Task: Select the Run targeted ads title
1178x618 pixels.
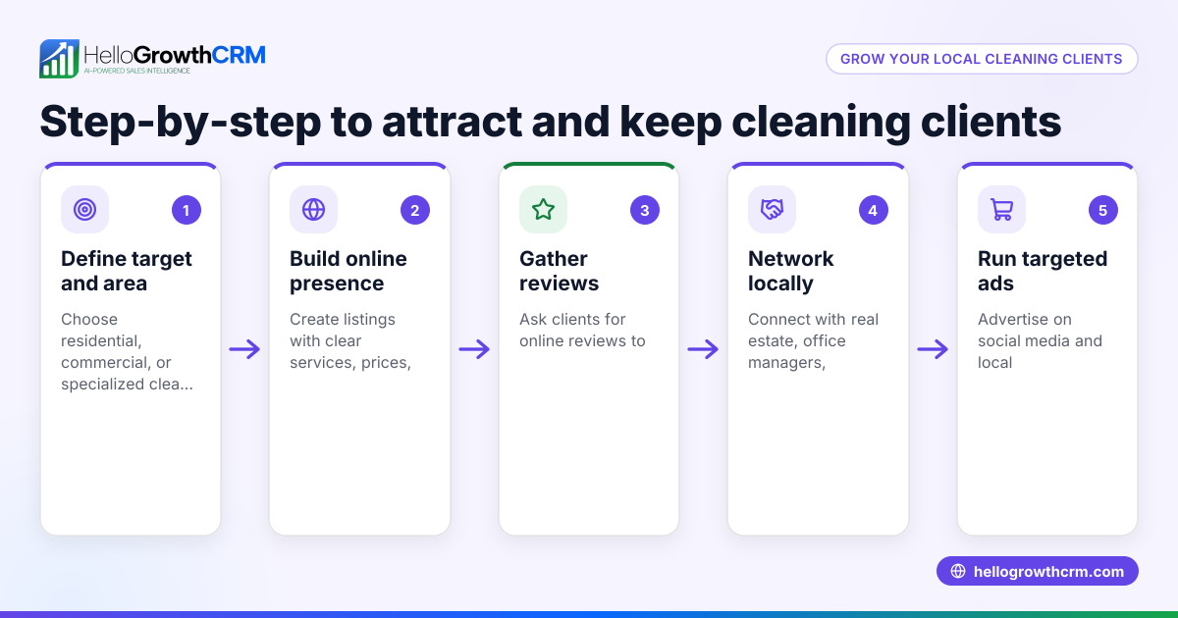Action: coord(1043,272)
